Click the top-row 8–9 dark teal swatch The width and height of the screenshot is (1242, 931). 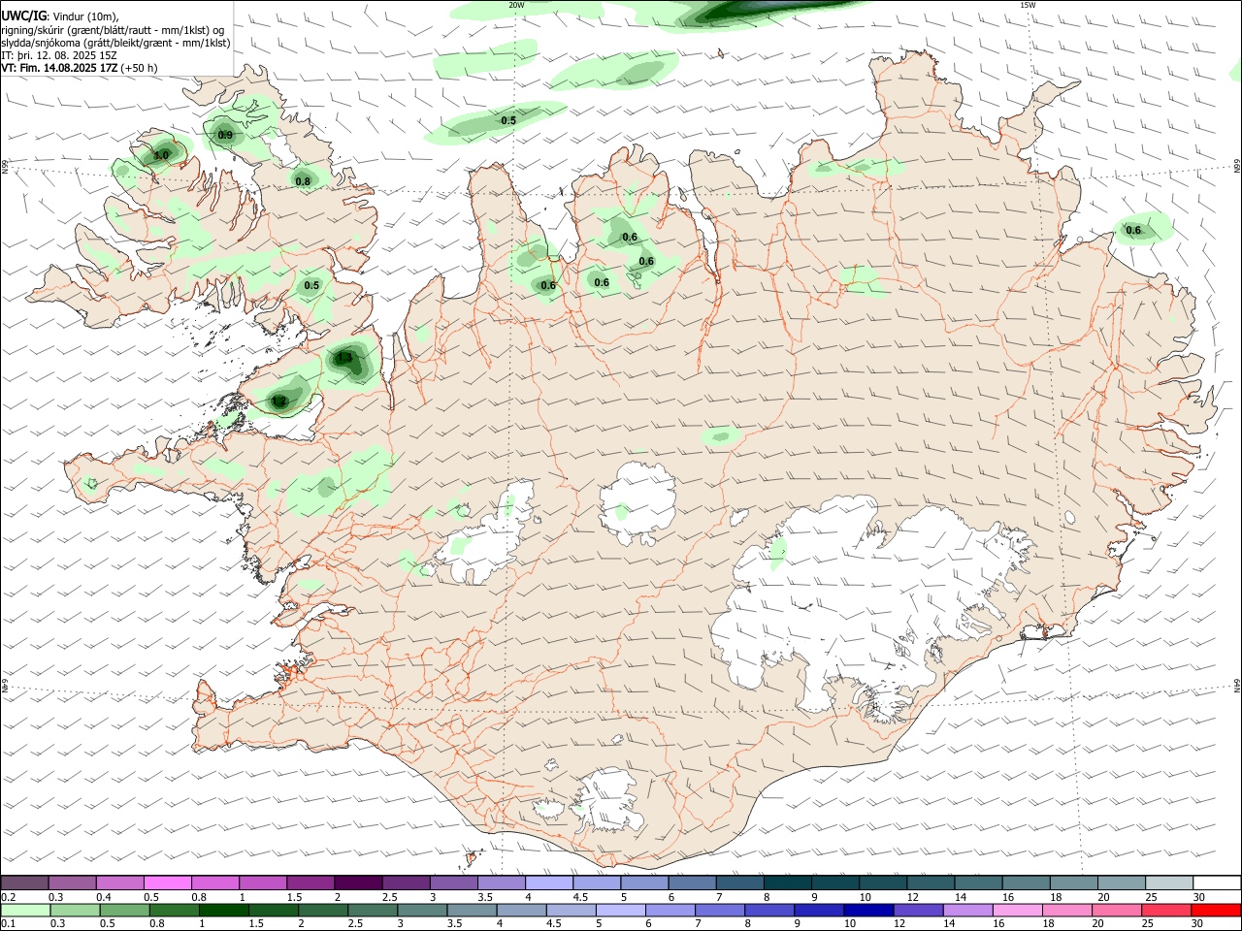pos(788,883)
